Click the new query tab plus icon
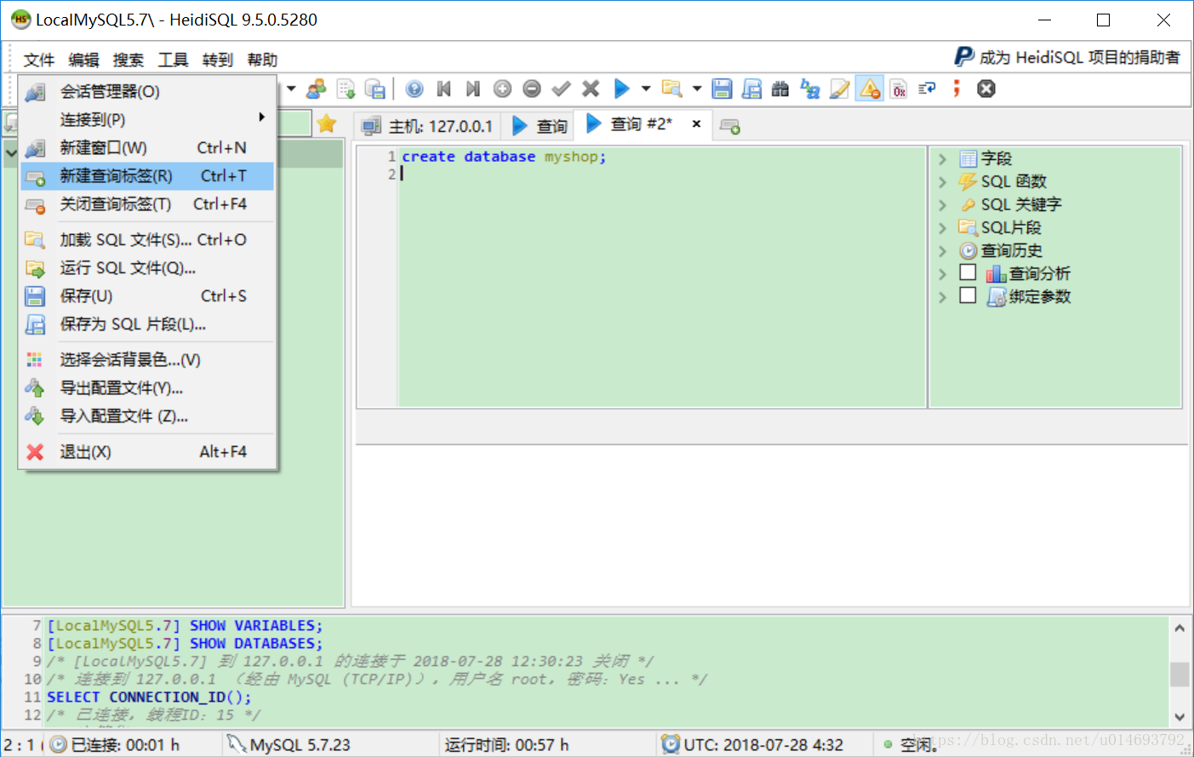 click(x=730, y=127)
